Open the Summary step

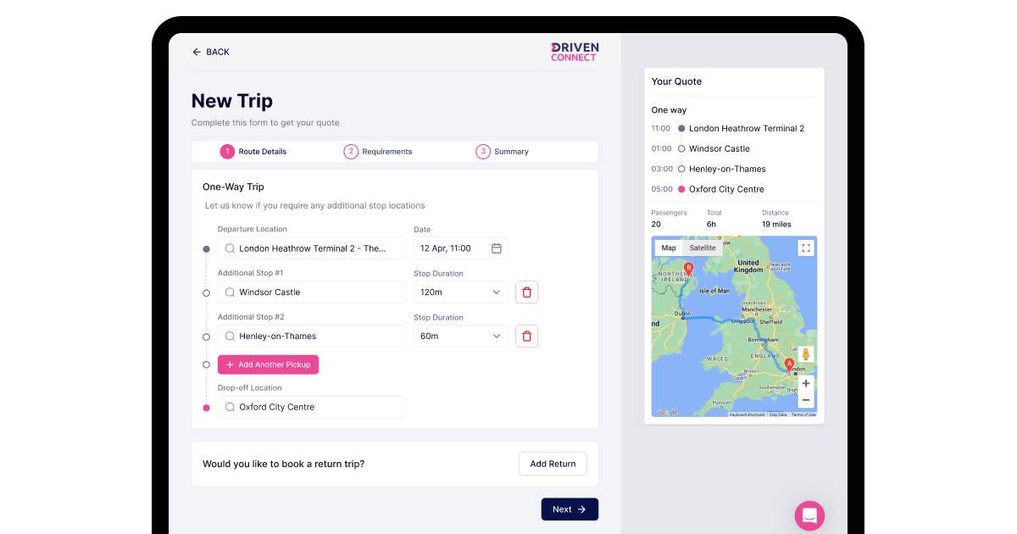pos(503,152)
